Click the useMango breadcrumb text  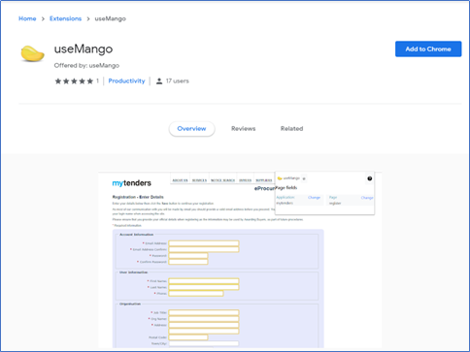click(110, 18)
